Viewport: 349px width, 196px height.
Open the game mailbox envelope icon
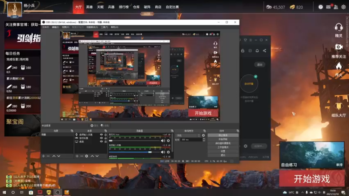pos(328,7)
